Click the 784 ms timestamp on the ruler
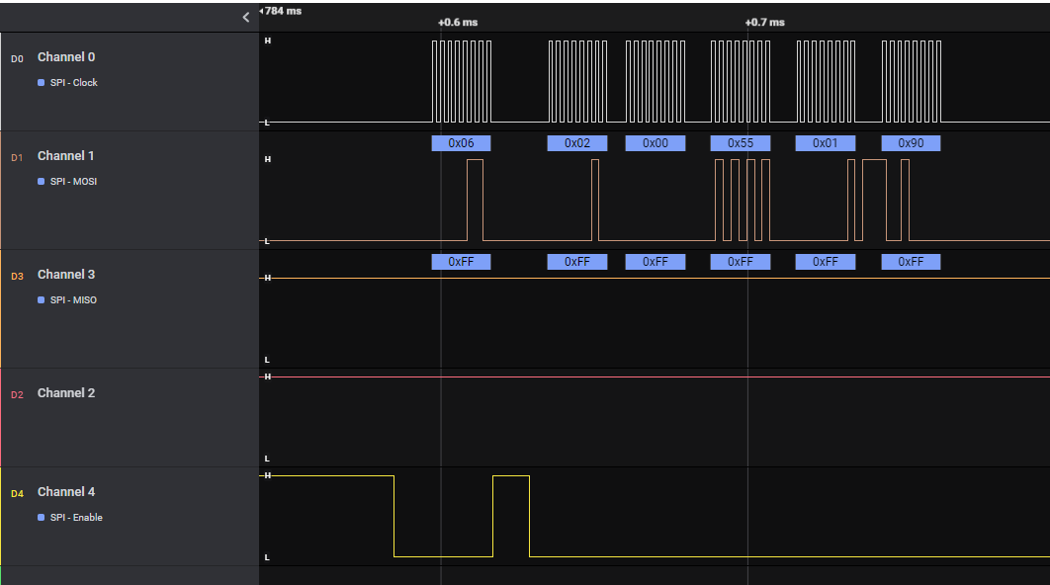This screenshot has width=1050, height=585. pos(283,11)
